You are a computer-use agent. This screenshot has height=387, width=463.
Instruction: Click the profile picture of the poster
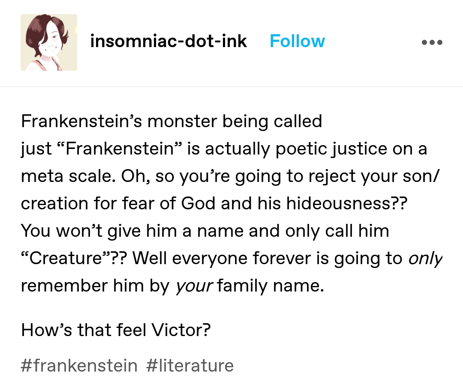coord(49,42)
